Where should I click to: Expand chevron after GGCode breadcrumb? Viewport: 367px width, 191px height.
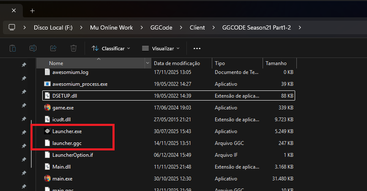[x=181, y=27]
